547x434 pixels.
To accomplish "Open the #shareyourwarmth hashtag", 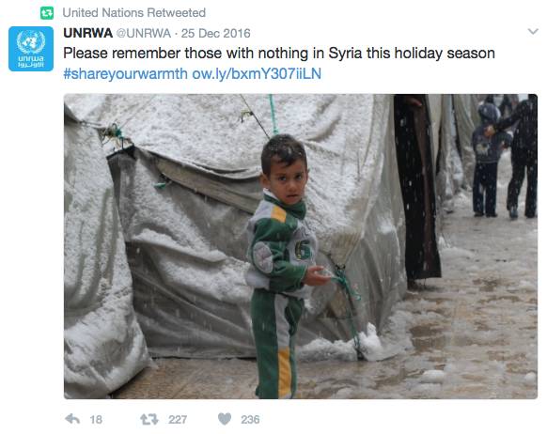I will point(125,74).
